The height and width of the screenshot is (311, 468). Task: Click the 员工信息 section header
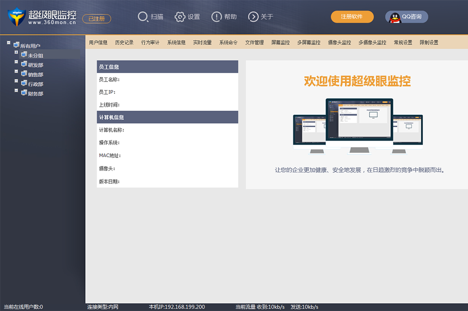click(168, 67)
